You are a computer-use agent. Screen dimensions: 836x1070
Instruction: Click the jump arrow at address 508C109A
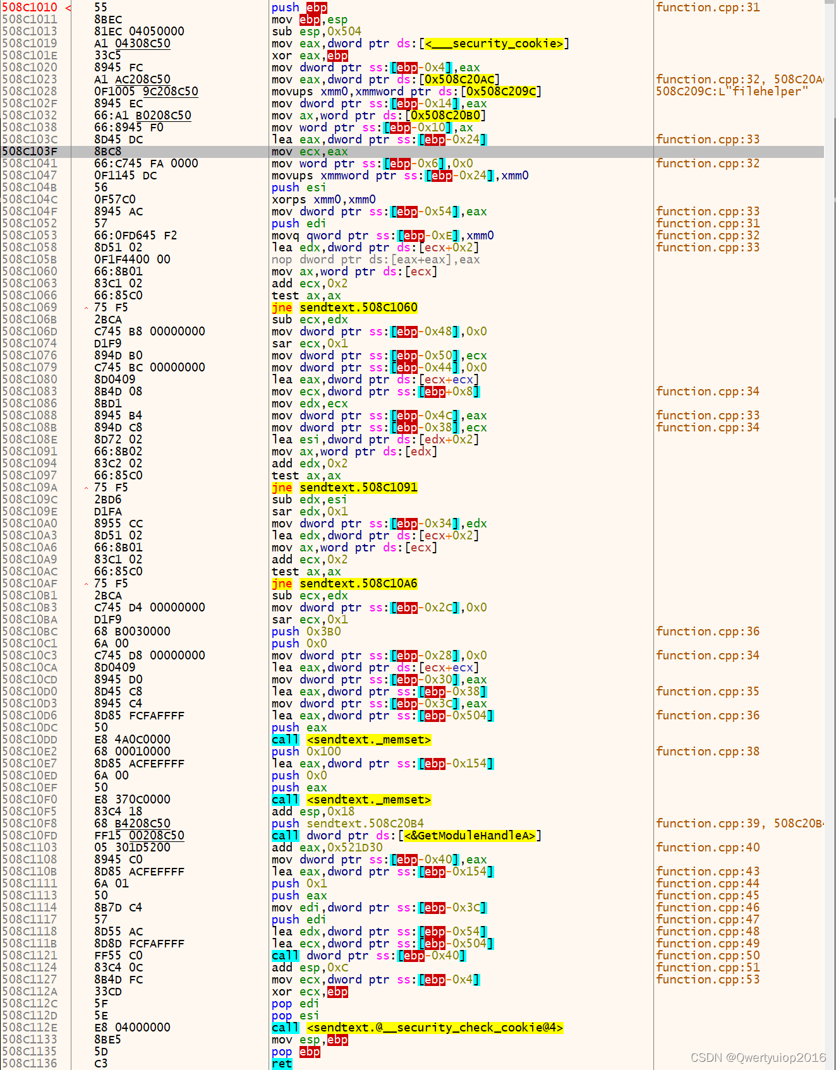click(86, 488)
